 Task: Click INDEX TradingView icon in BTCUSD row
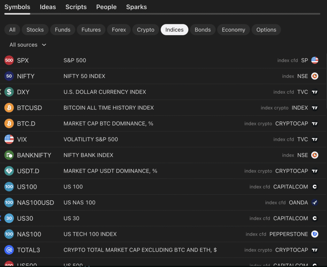[315, 108]
